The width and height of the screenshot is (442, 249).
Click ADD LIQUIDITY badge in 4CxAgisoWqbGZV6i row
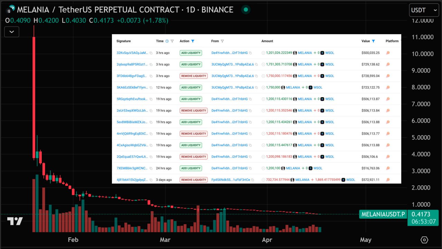tap(191, 145)
